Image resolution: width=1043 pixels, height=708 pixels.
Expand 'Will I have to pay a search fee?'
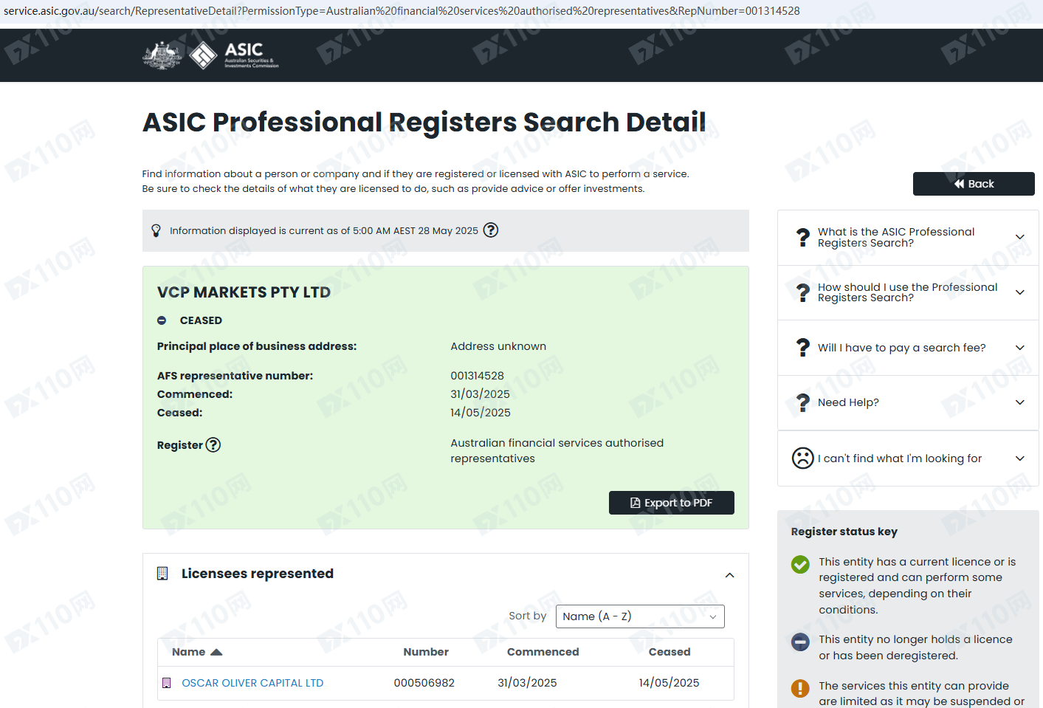pos(908,348)
